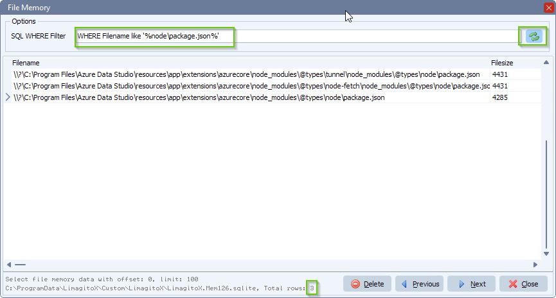
Task: Click the row indicator arrow of current row
Action: click(x=8, y=97)
